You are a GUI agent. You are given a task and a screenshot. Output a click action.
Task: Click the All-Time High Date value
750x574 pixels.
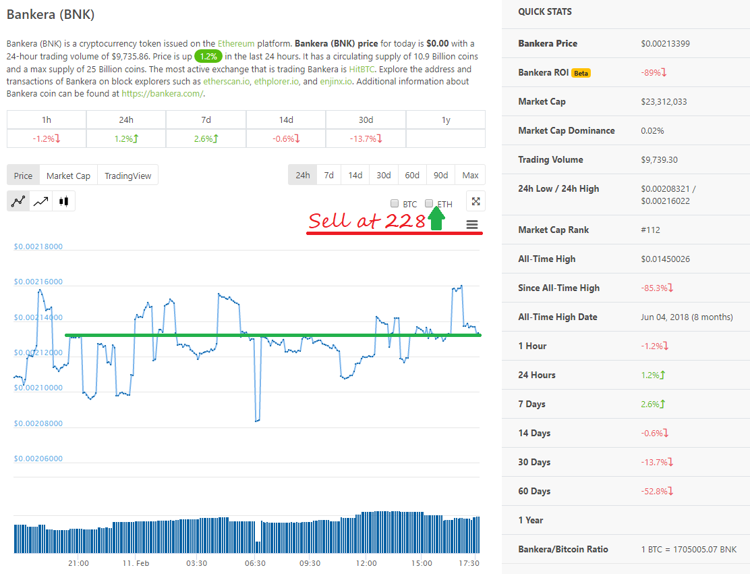687,317
